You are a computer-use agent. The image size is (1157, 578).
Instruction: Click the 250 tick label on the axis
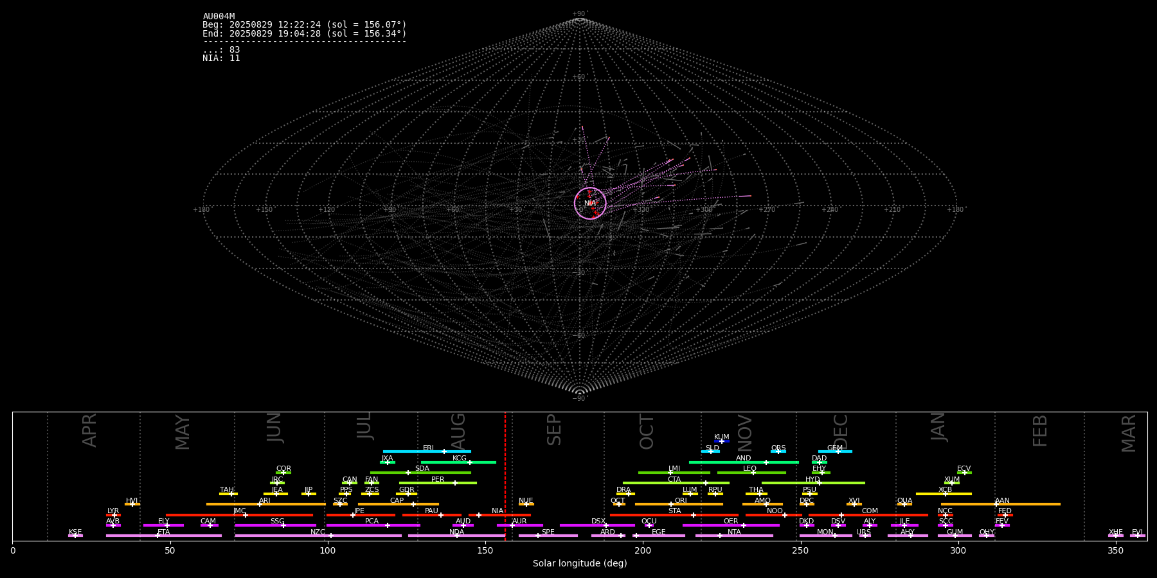tap(800, 551)
